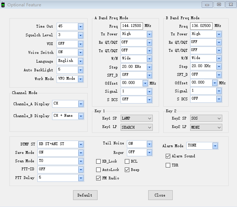The height and width of the screenshot is (207, 237).
Task: Maximize the Optional Feature window
Action: click(219, 5)
